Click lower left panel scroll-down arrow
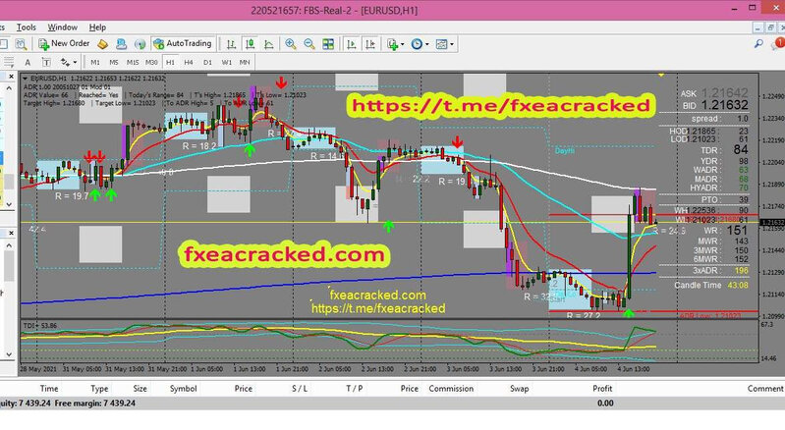 tap(9, 354)
